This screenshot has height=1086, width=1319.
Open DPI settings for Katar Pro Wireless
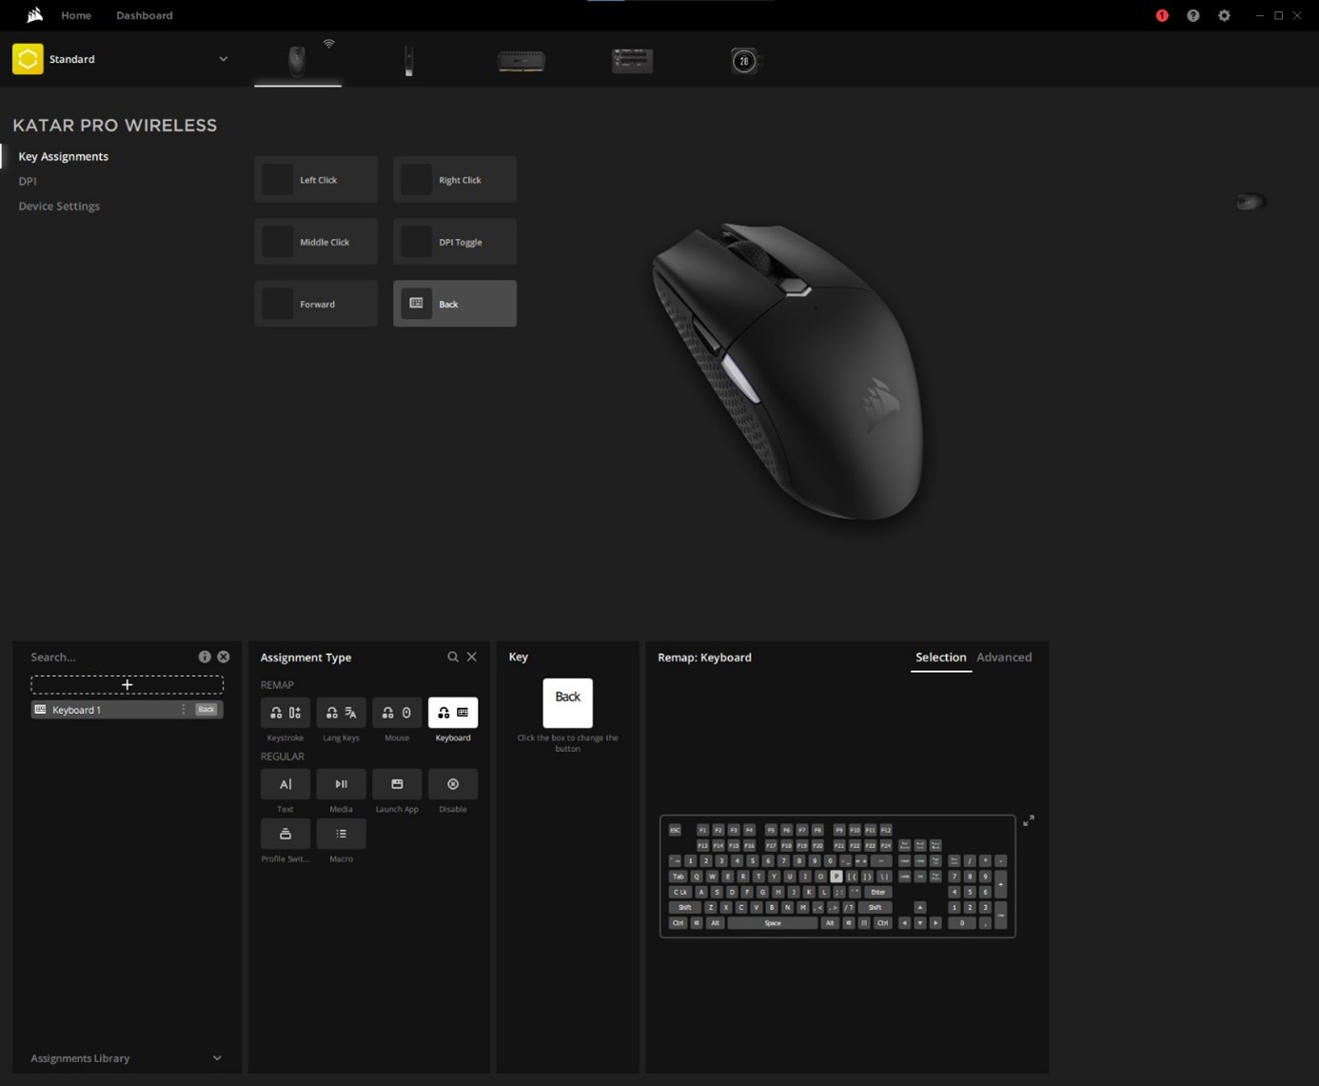(x=28, y=181)
